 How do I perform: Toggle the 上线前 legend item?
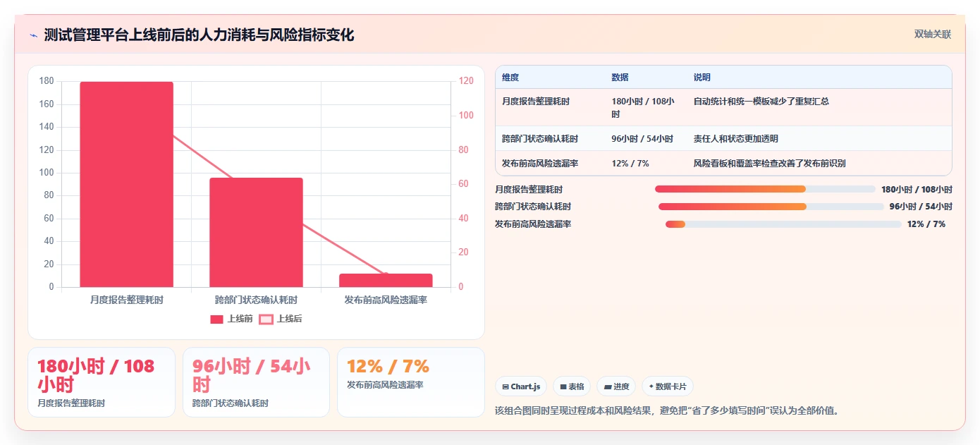[x=231, y=319]
